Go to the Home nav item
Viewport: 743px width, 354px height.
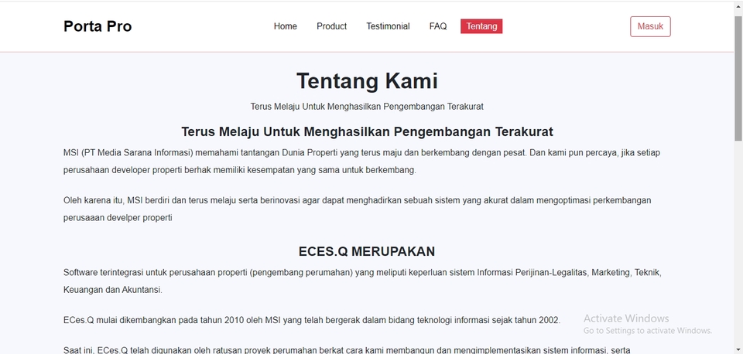pos(286,26)
